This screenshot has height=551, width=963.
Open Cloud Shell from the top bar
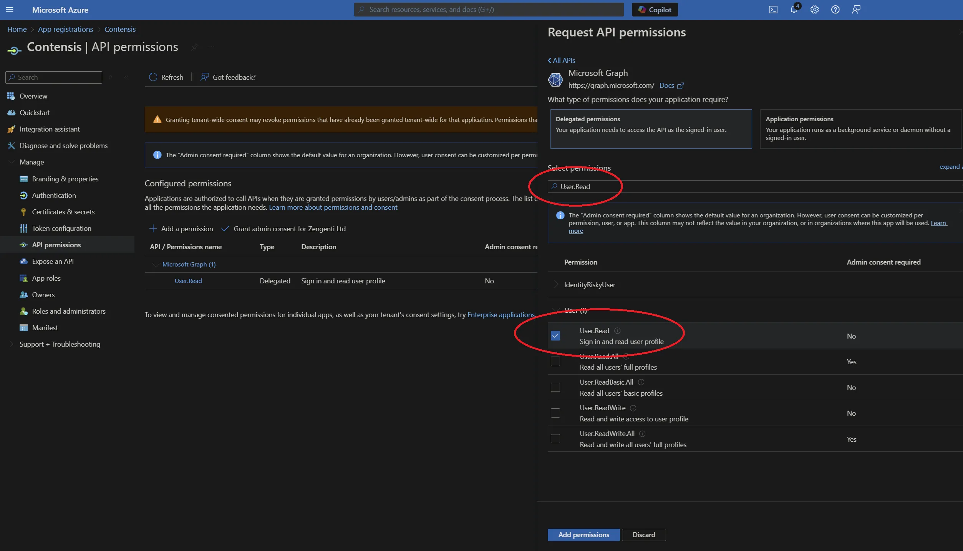(773, 10)
